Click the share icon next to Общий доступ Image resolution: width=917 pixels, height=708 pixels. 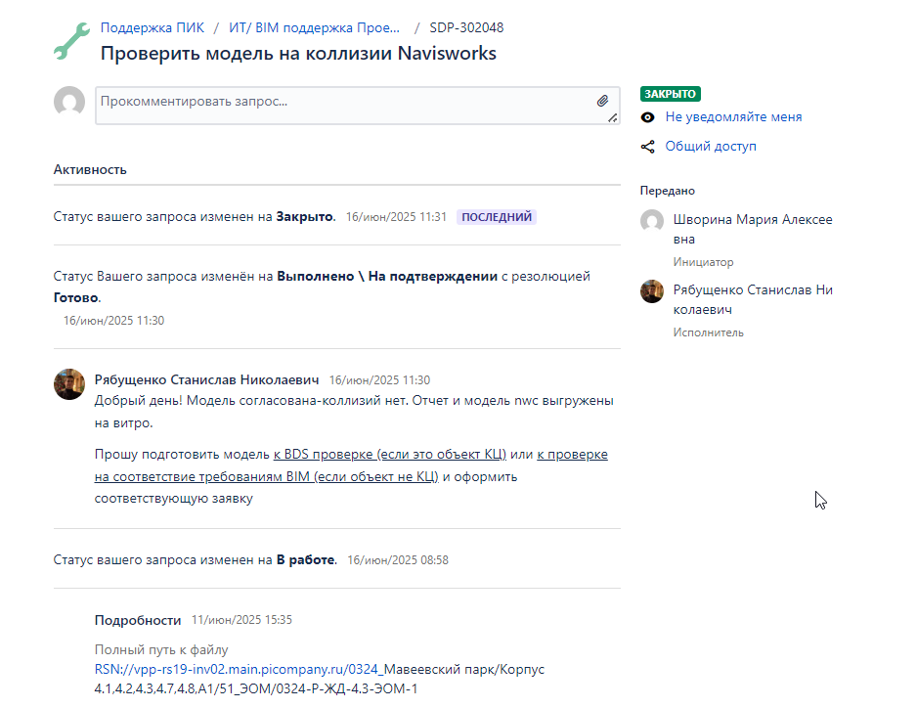pos(647,147)
